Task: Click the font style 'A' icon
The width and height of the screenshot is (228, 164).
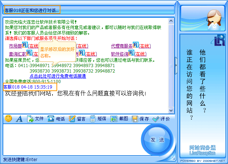Action: [x=19, y=119]
